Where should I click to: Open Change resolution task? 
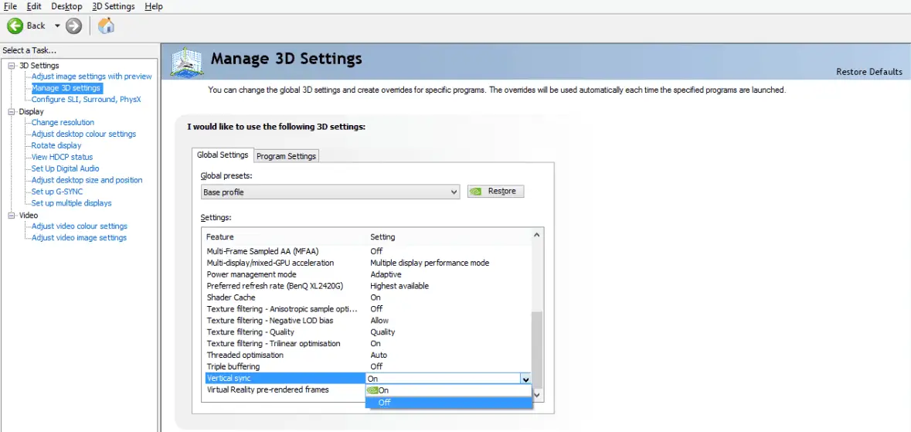63,122
